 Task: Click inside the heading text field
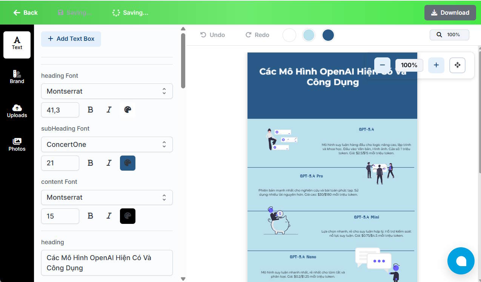tap(107, 263)
